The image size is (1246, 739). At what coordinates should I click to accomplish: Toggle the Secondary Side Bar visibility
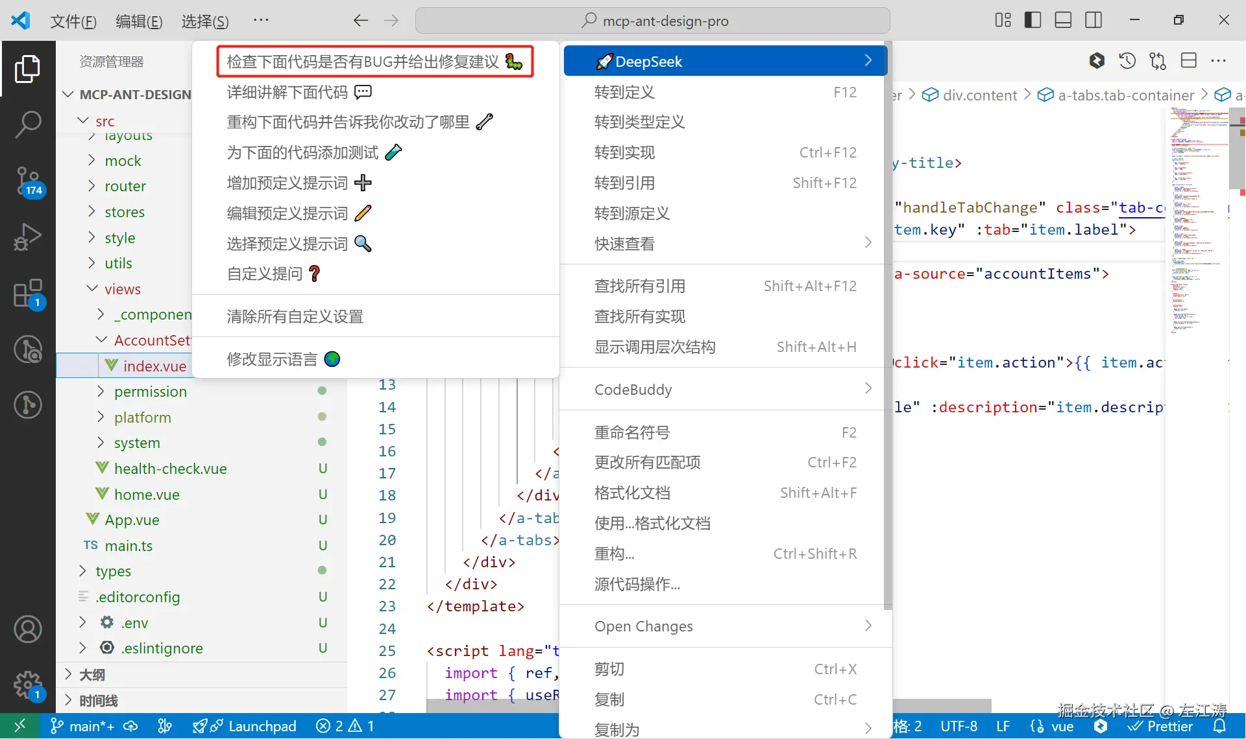1093,20
